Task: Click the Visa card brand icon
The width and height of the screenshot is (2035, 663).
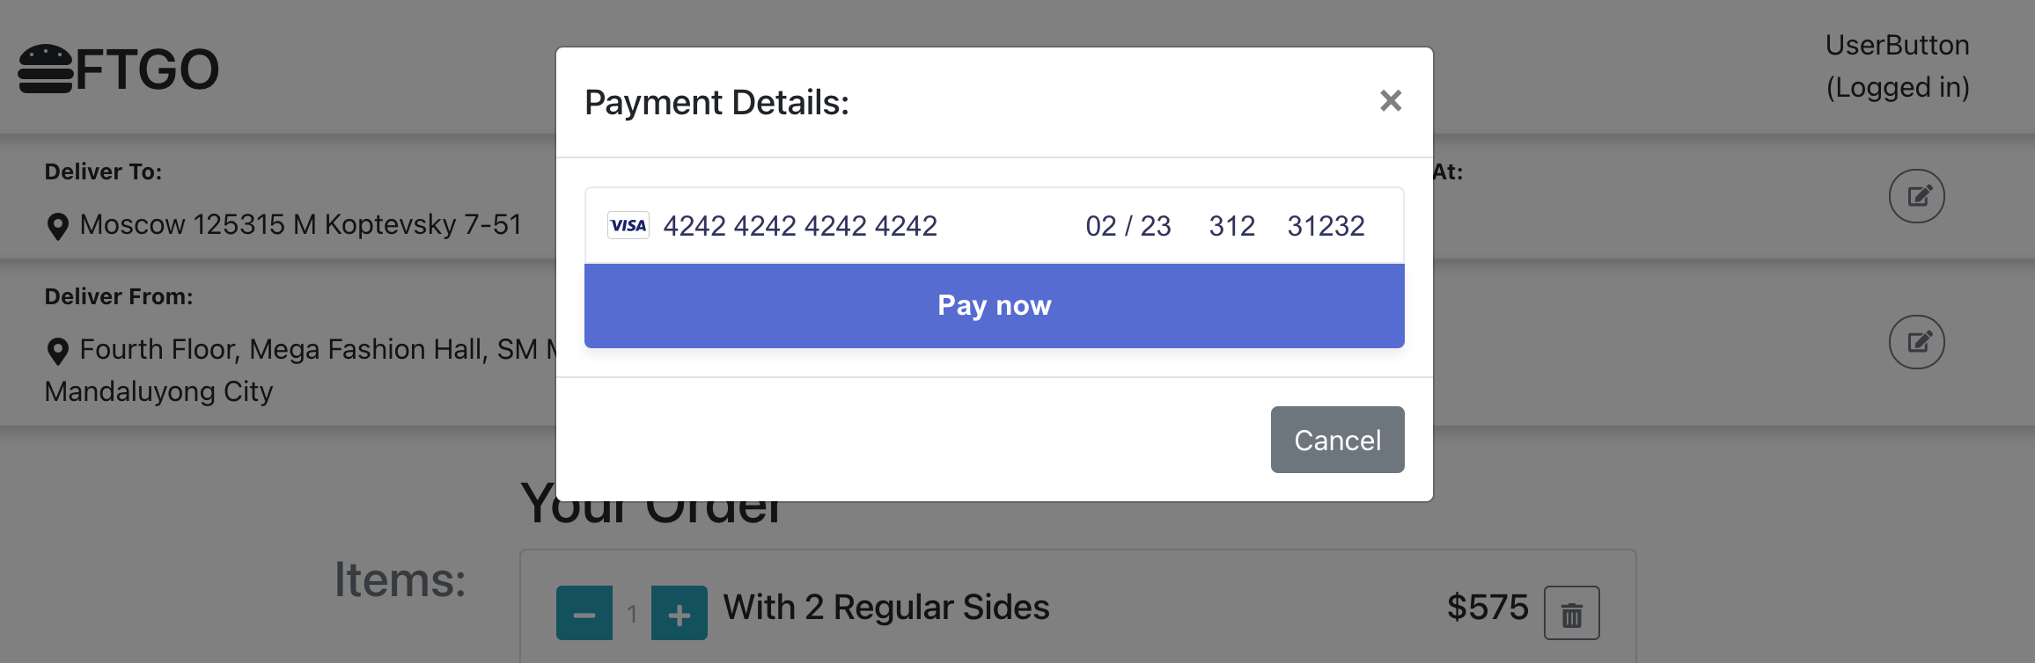Action: point(627,226)
